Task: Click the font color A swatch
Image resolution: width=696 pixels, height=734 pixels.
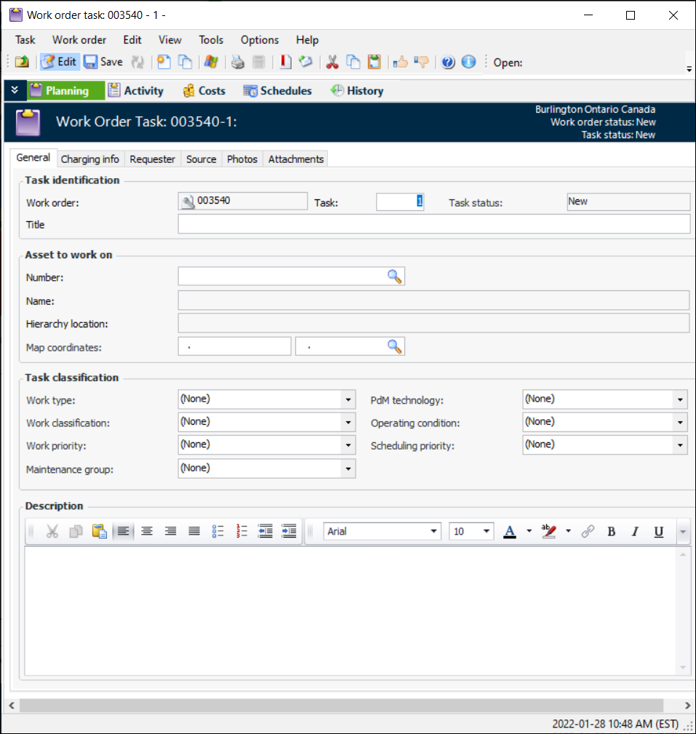Action: coord(510,532)
